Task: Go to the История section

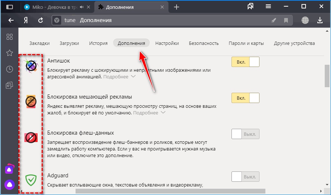Action: tap(98, 43)
